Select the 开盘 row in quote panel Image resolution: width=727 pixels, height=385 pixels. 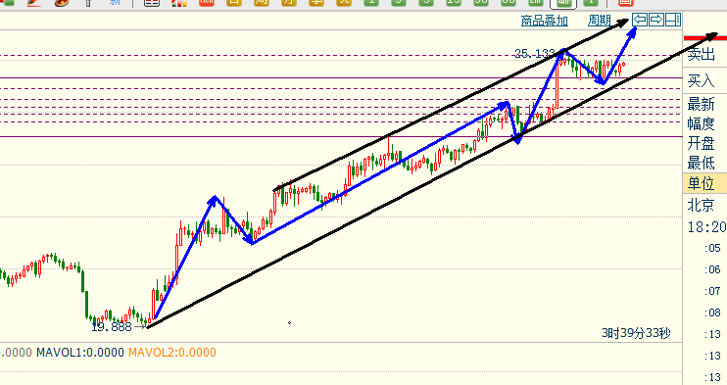705,143
